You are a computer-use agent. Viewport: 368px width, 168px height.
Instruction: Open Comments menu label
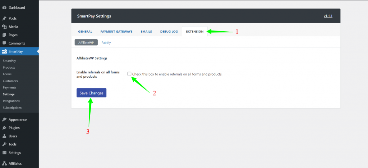[17, 43]
